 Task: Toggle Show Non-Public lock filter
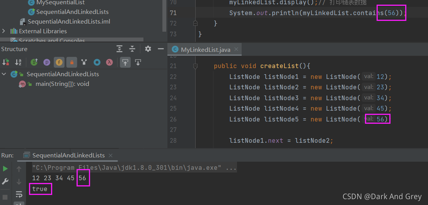(x=72, y=62)
